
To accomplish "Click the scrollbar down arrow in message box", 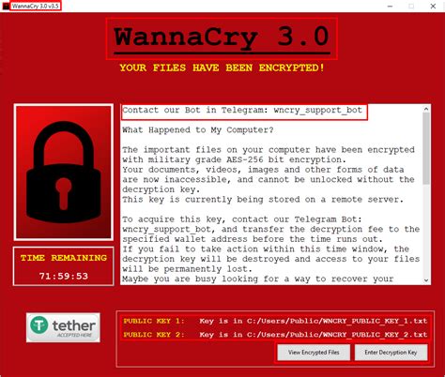I will coord(426,280).
